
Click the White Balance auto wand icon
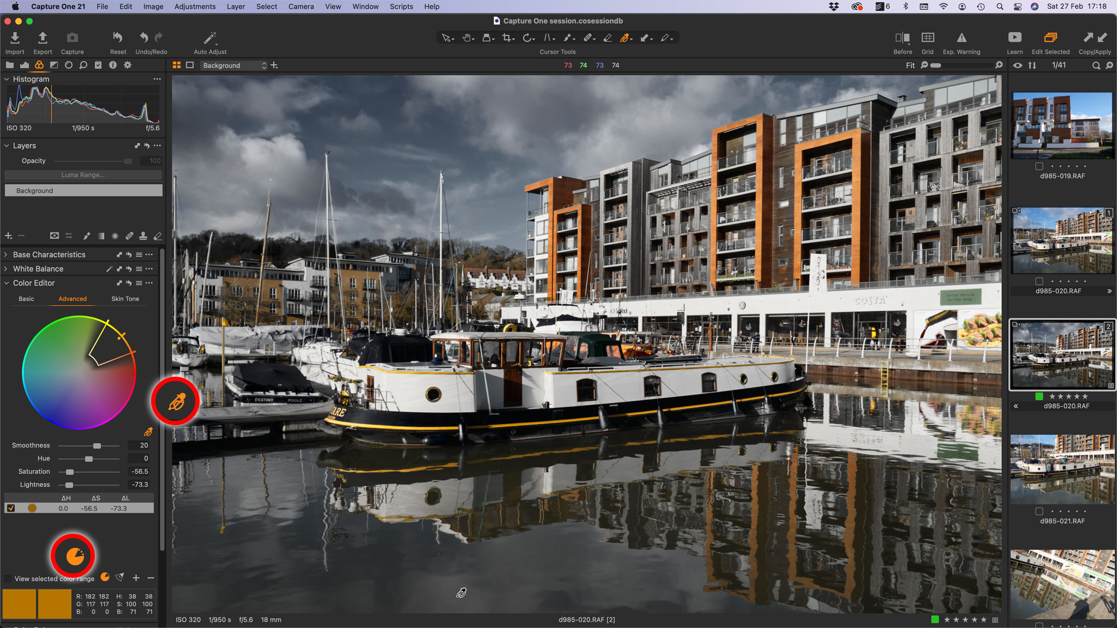click(109, 269)
